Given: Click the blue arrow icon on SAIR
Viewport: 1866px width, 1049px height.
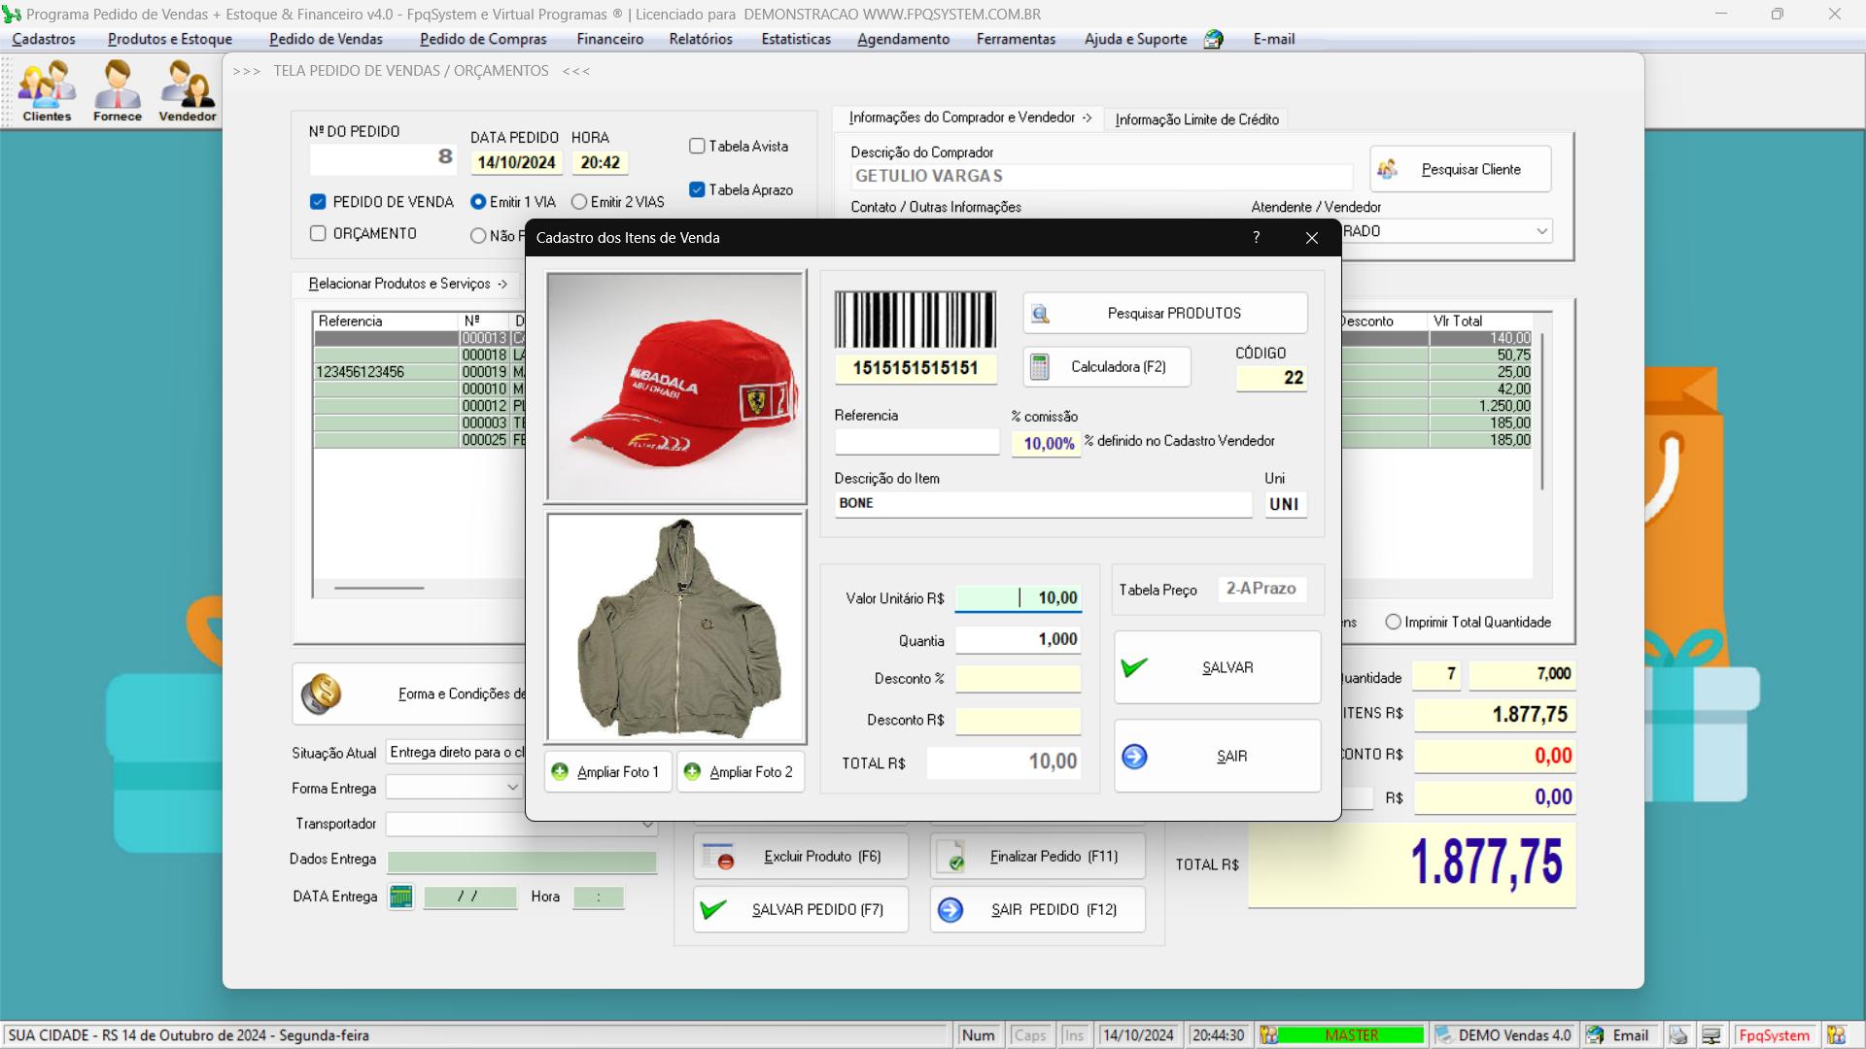Looking at the screenshot, I should [1134, 756].
